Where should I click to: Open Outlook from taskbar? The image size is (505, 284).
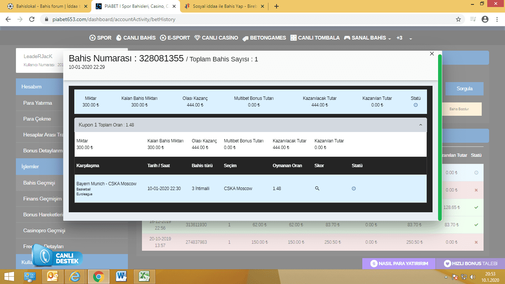click(x=52, y=277)
